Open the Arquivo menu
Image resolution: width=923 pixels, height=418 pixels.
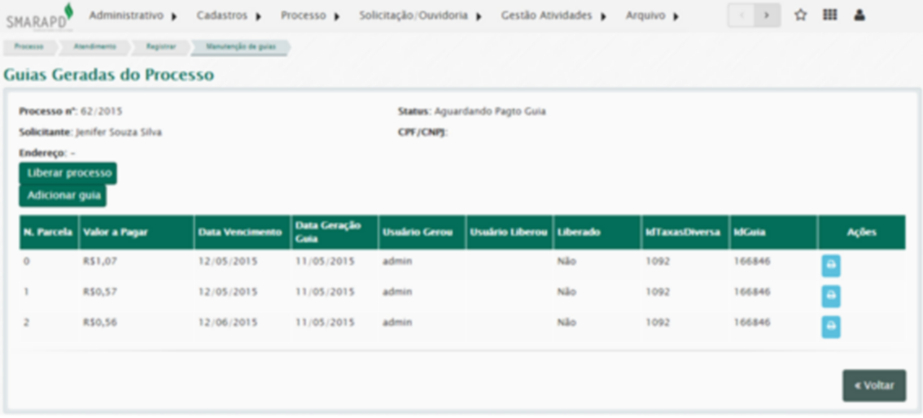click(652, 15)
